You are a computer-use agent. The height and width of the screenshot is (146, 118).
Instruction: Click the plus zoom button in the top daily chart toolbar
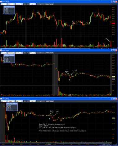click(x=25, y=4)
